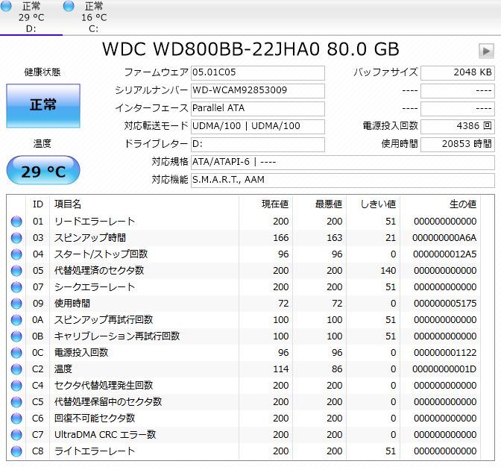Select the D: drive tab

pyautogui.click(x=31, y=18)
